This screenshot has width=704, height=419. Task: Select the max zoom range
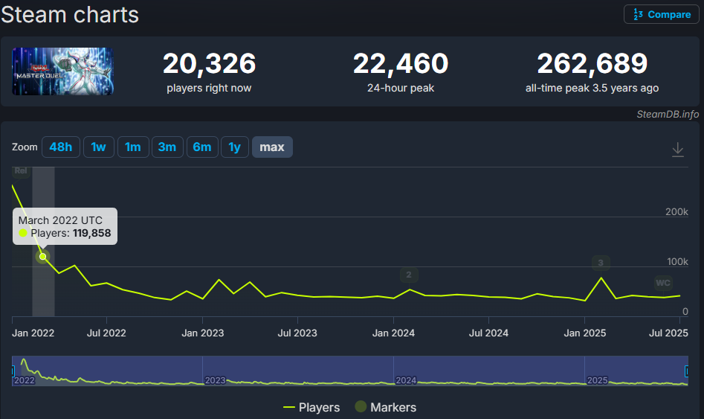pyautogui.click(x=272, y=147)
